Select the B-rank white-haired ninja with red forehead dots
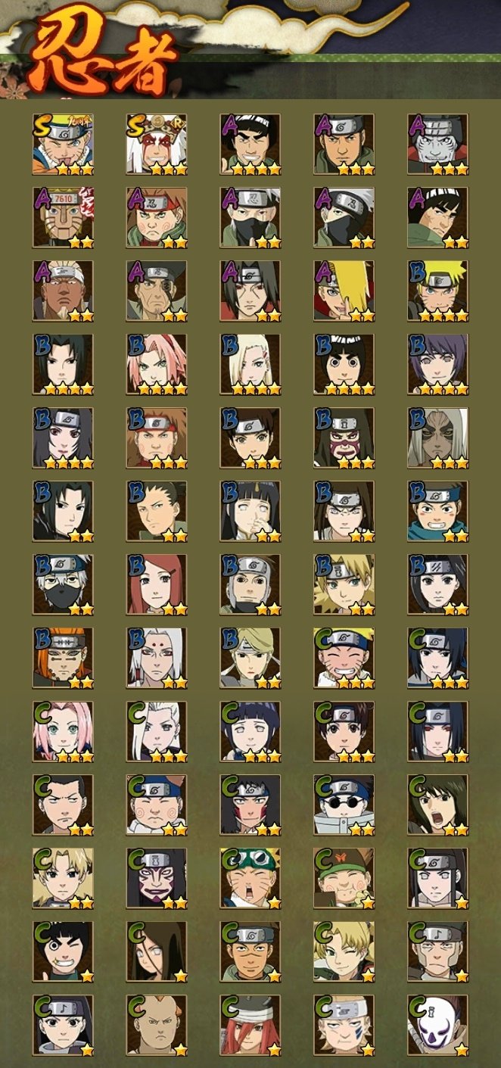The width and height of the screenshot is (501, 1068). (x=157, y=658)
